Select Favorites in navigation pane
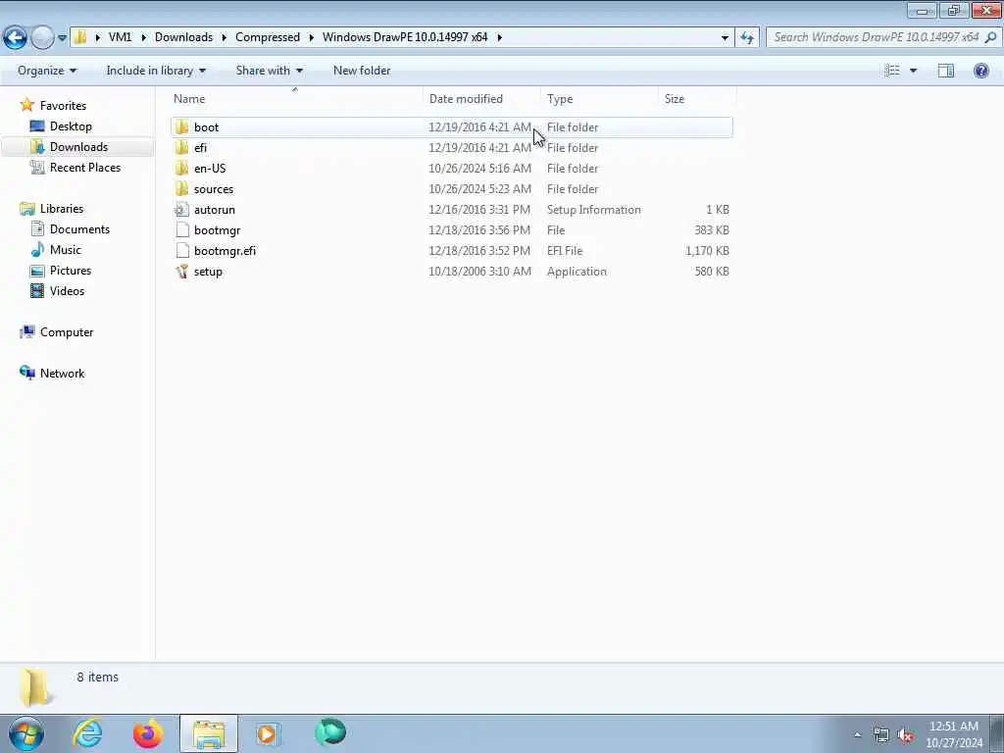Image resolution: width=1004 pixels, height=753 pixels. coord(63,106)
